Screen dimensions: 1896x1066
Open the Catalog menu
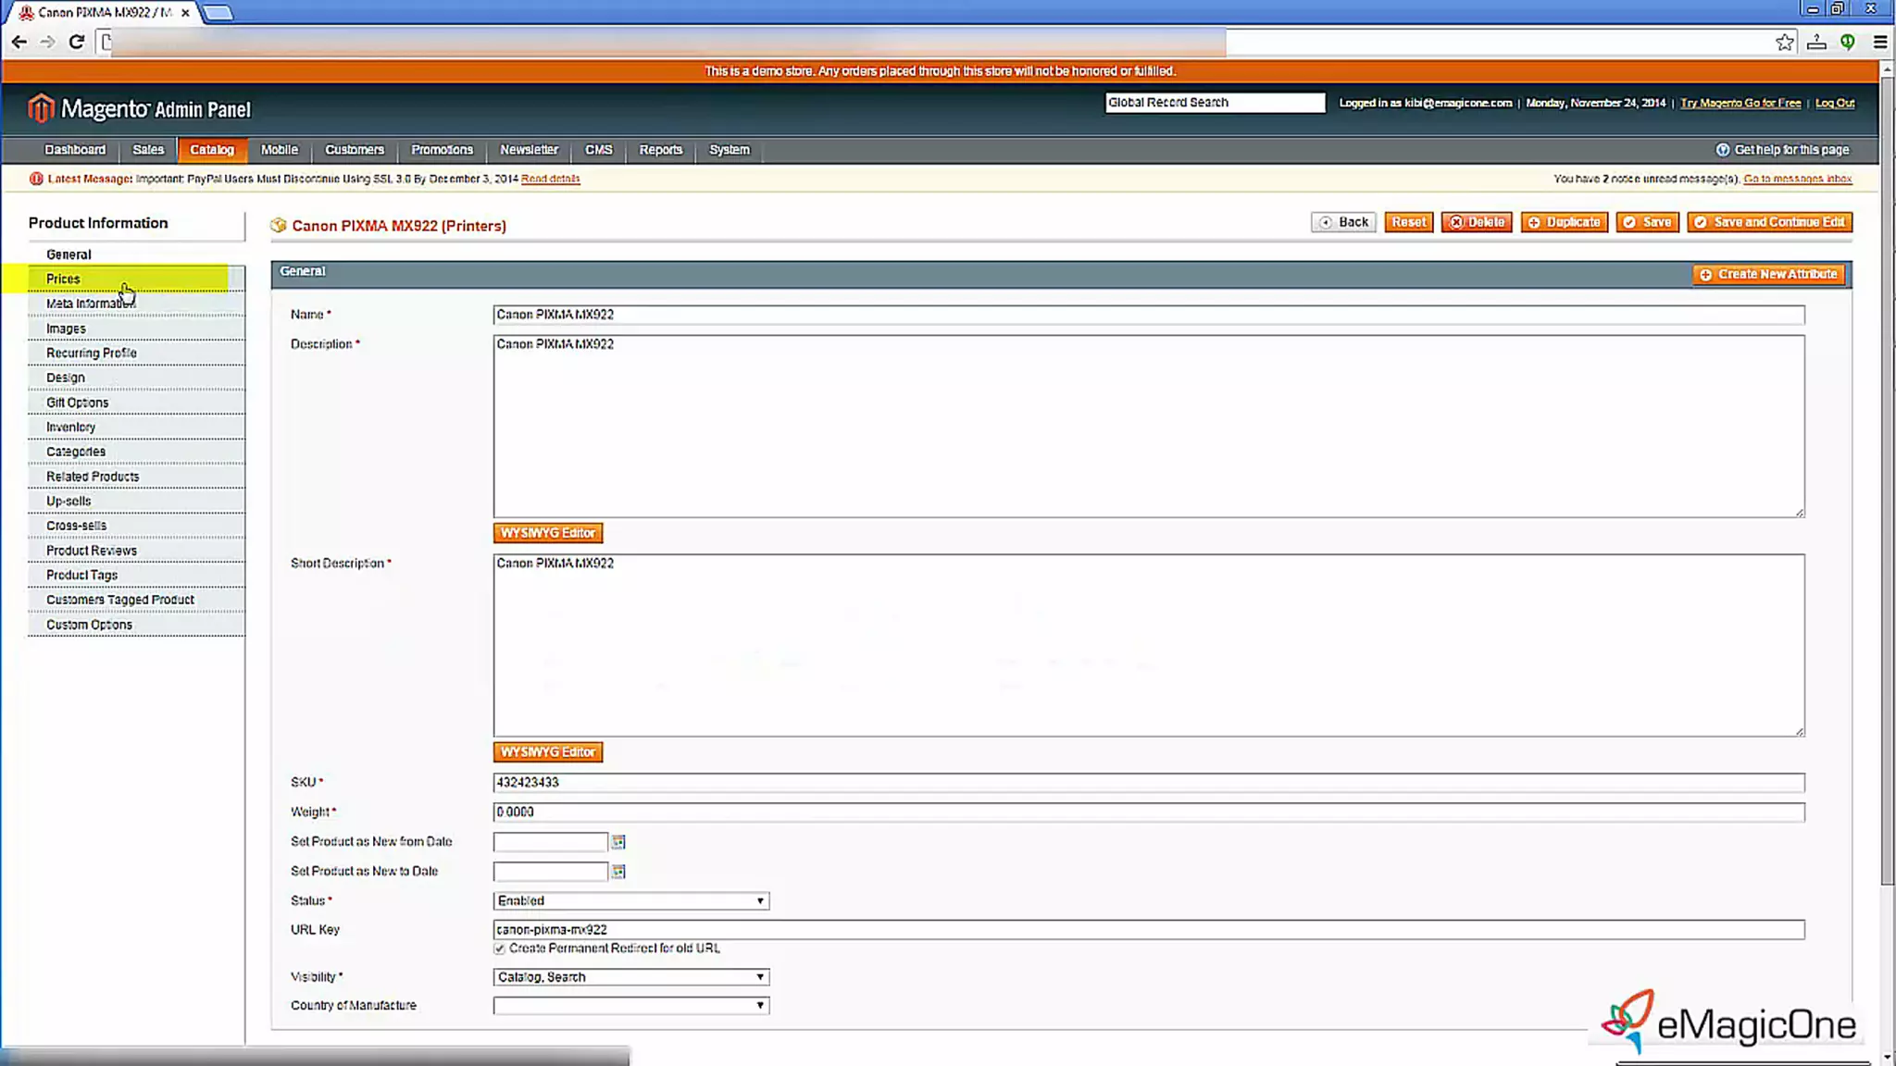[x=211, y=150]
